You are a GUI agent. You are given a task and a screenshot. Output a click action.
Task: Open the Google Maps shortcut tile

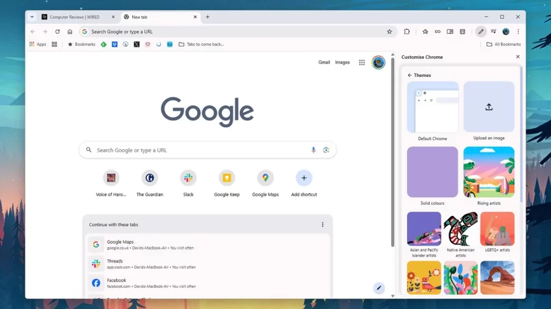(x=265, y=184)
